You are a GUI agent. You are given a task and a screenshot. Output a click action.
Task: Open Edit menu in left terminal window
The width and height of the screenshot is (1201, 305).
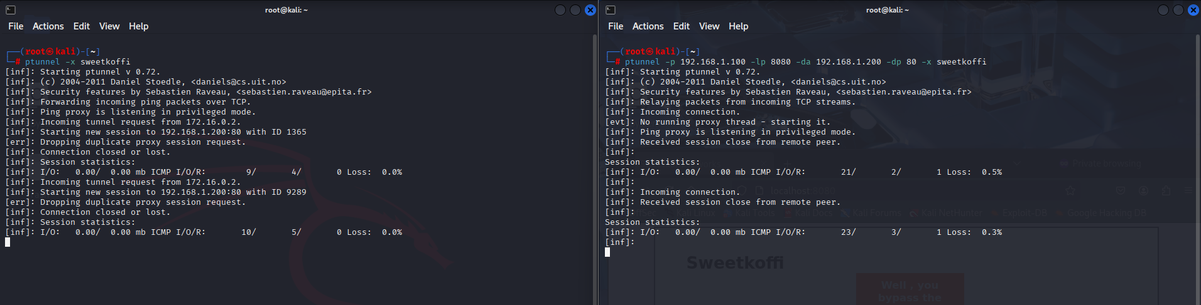[x=82, y=26]
